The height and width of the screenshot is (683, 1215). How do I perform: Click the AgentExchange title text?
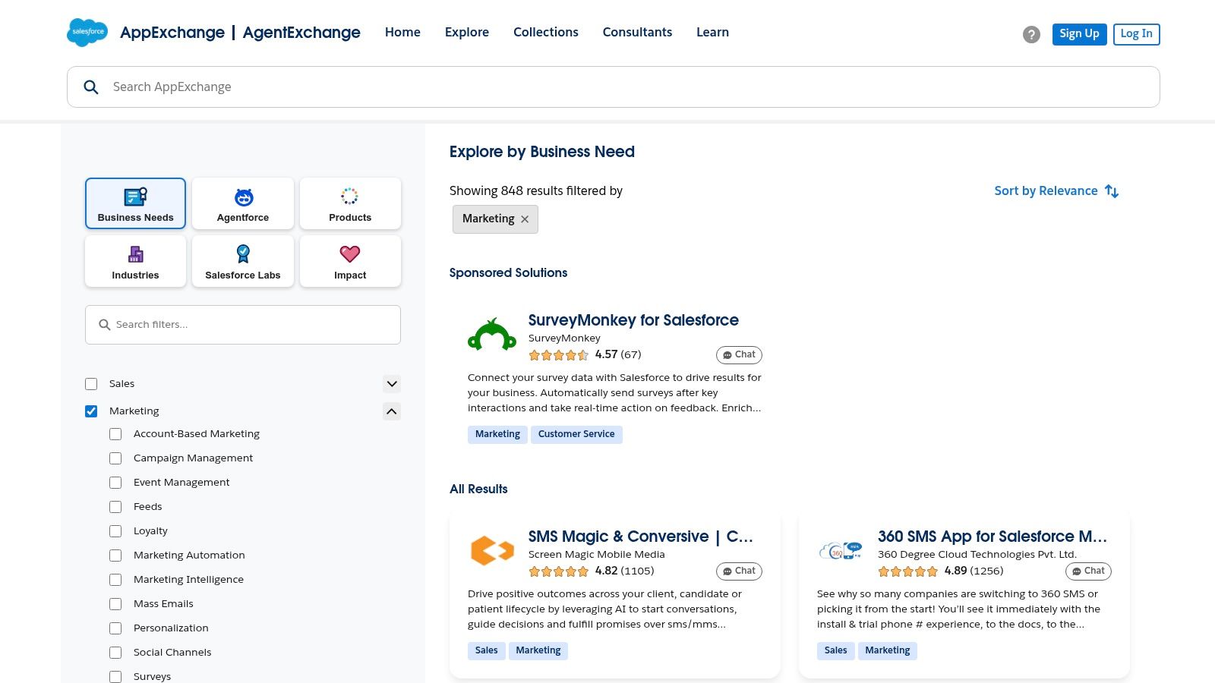301,33
